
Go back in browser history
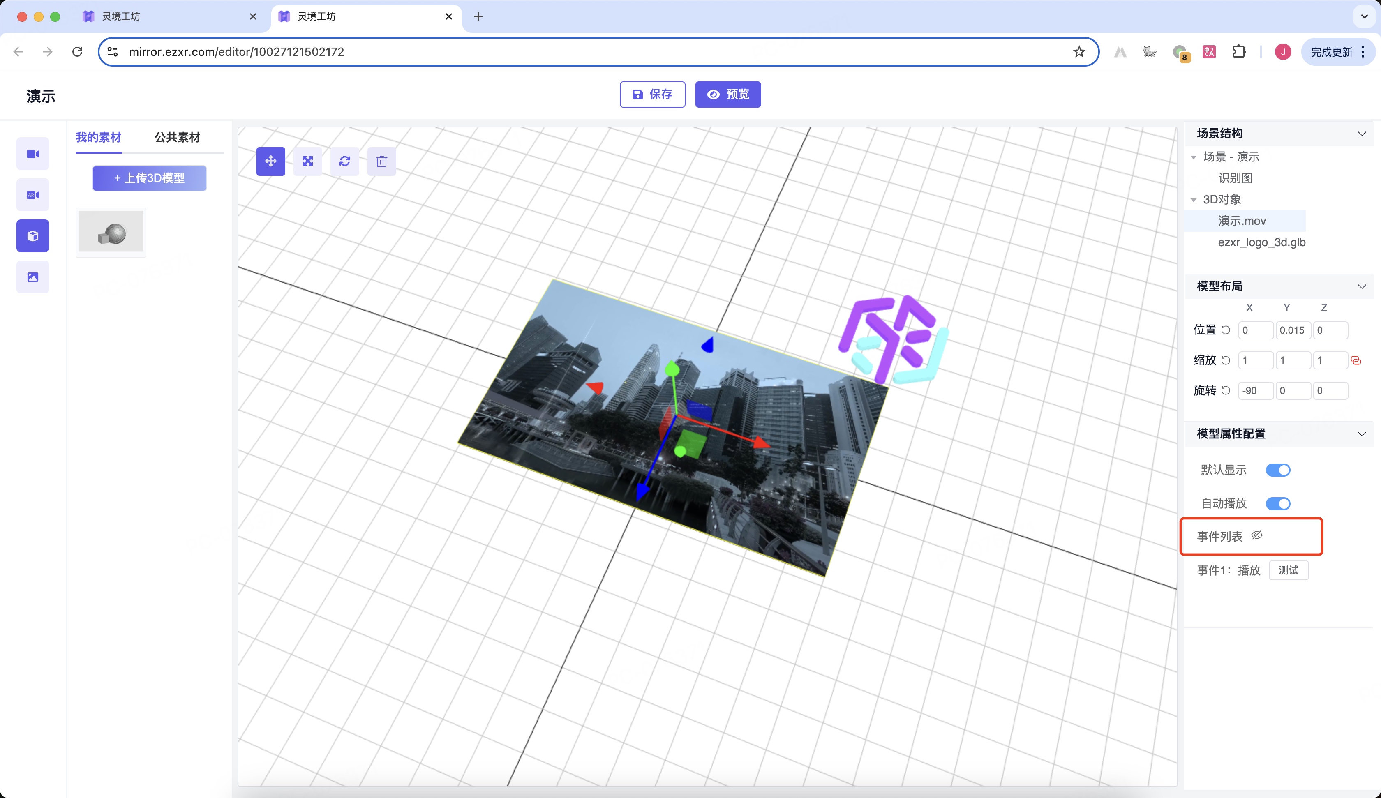(18, 51)
